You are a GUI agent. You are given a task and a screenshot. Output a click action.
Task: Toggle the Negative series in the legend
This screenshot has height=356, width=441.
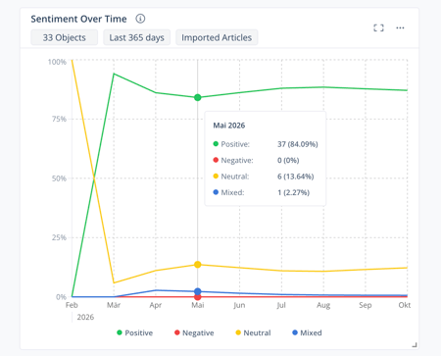(194, 332)
